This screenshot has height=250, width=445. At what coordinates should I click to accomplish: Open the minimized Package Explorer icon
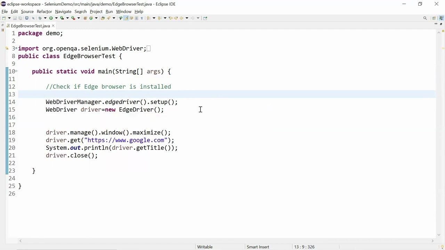(x=2, y=30)
